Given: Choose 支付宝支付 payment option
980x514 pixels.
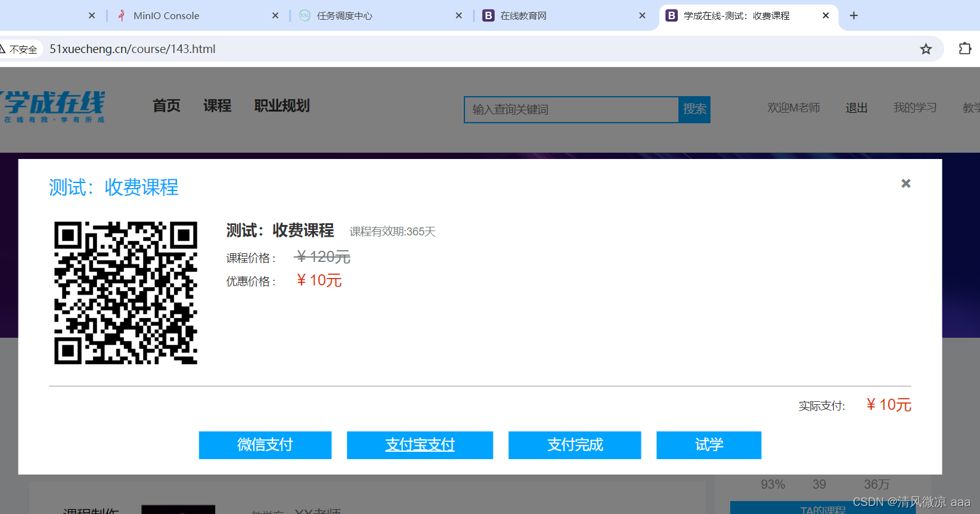Looking at the screenshot, I should (x=420, y=445).
